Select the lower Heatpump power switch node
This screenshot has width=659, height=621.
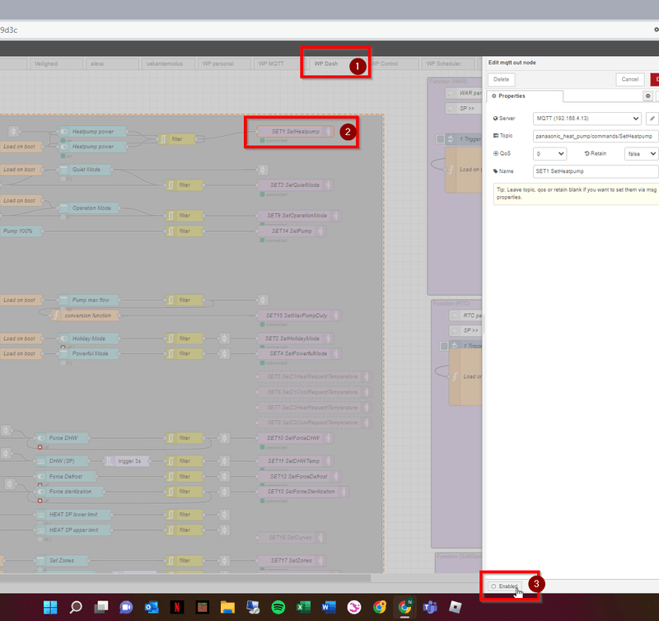click(92, 147)
